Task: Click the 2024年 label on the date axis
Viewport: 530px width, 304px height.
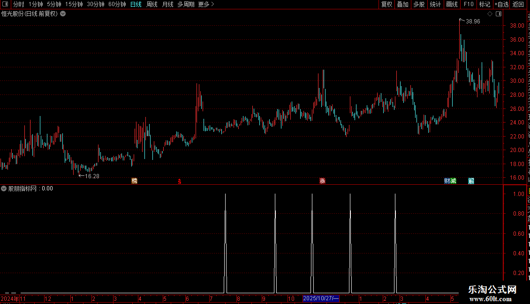Action: (10, 298)
